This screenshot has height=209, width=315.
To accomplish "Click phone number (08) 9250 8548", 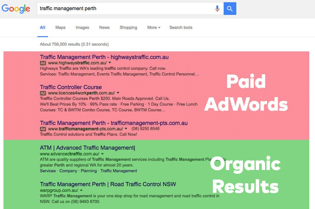I will [x=146, y=129].
